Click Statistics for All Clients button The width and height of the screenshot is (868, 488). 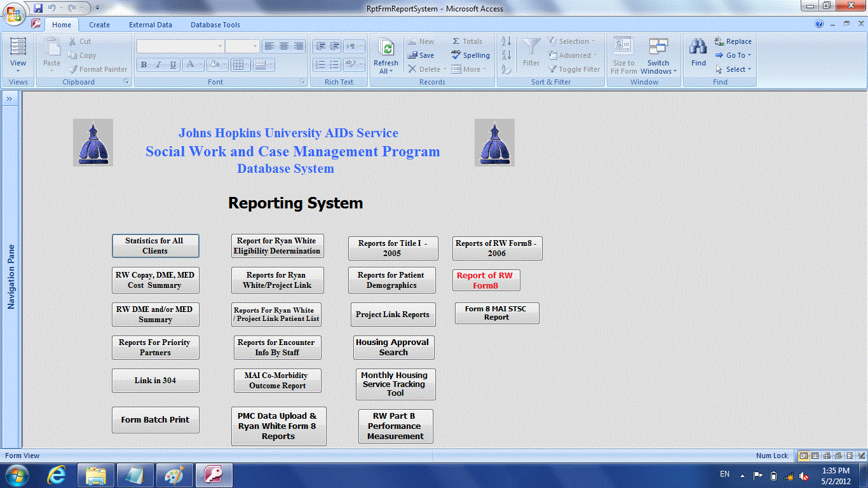point(155,246)
